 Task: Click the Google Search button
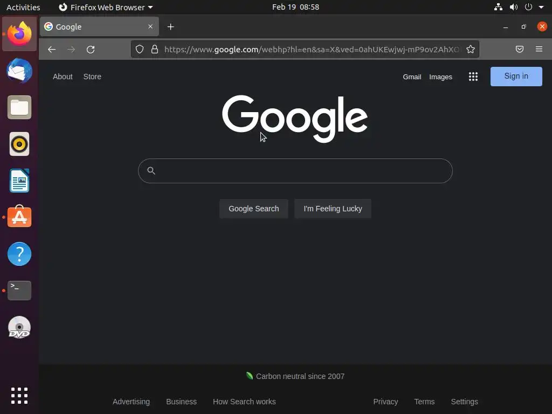pyautogui.click(x=253, y=209)
